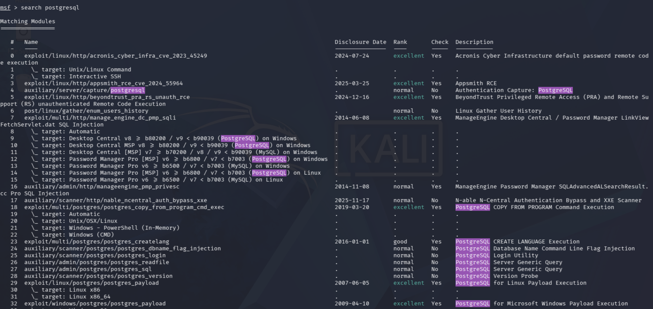653x309 pixels.
Task: Click disclosure date 2014-11-08
Action: click(352, 187)
